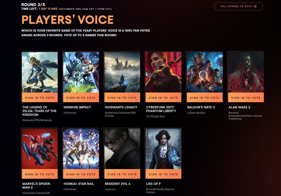Sign in to vote for Resident Evil 4
The height and width of the screenshot is (196, 281).
point(122,174)
